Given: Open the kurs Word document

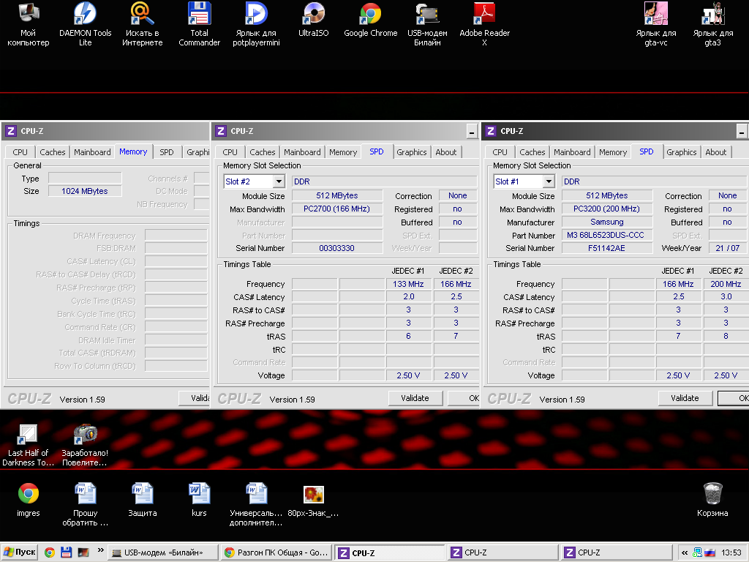Looking at the screenshot, I should [x=199, y=492].
